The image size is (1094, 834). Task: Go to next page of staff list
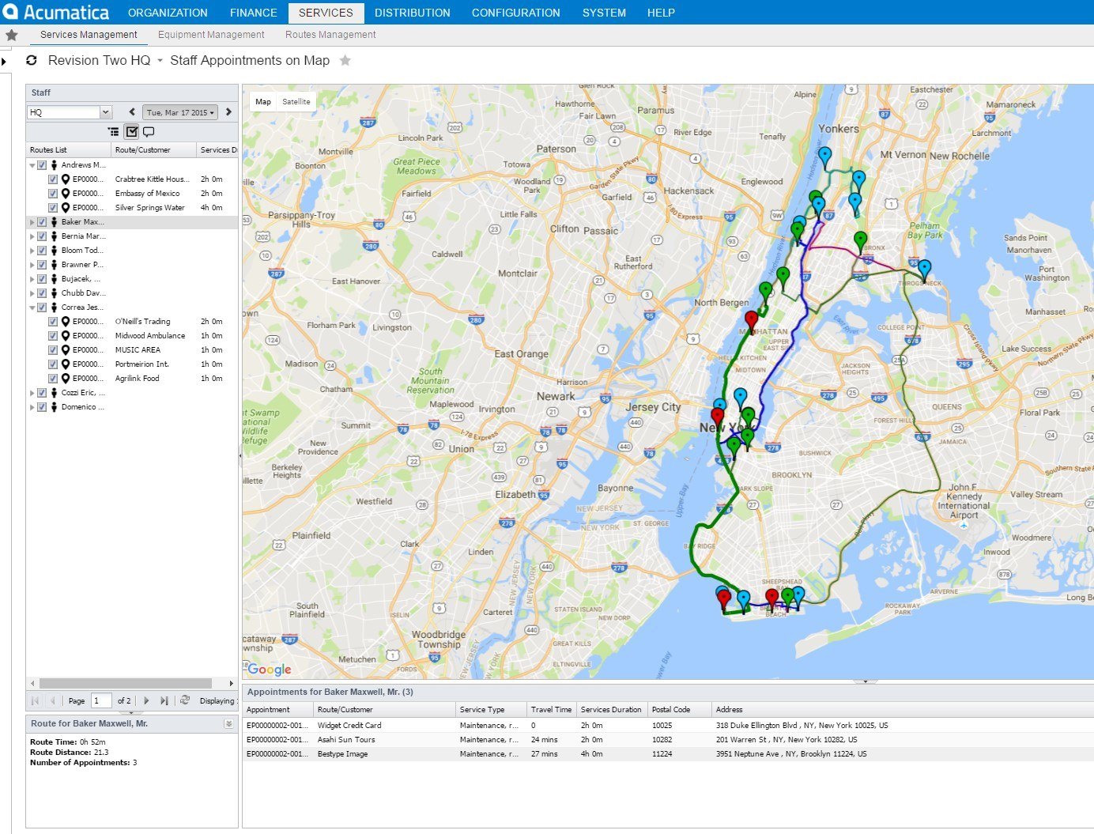(146, 700)
